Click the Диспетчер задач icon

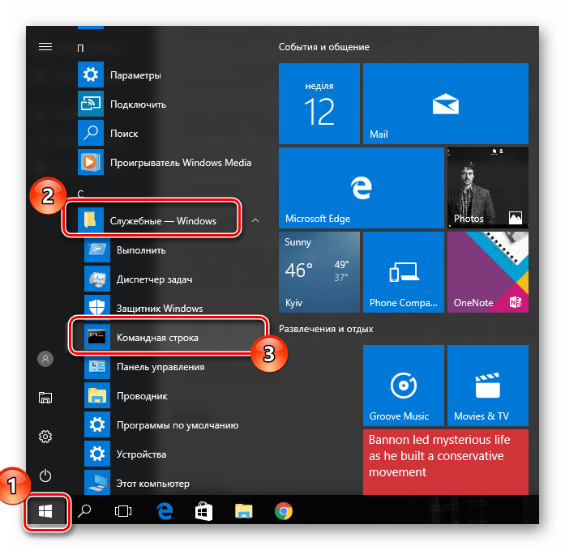click(x=97, y=279)
